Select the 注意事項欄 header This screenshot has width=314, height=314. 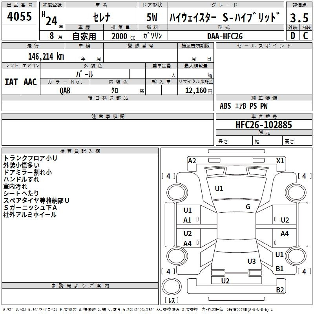point(108,116)
